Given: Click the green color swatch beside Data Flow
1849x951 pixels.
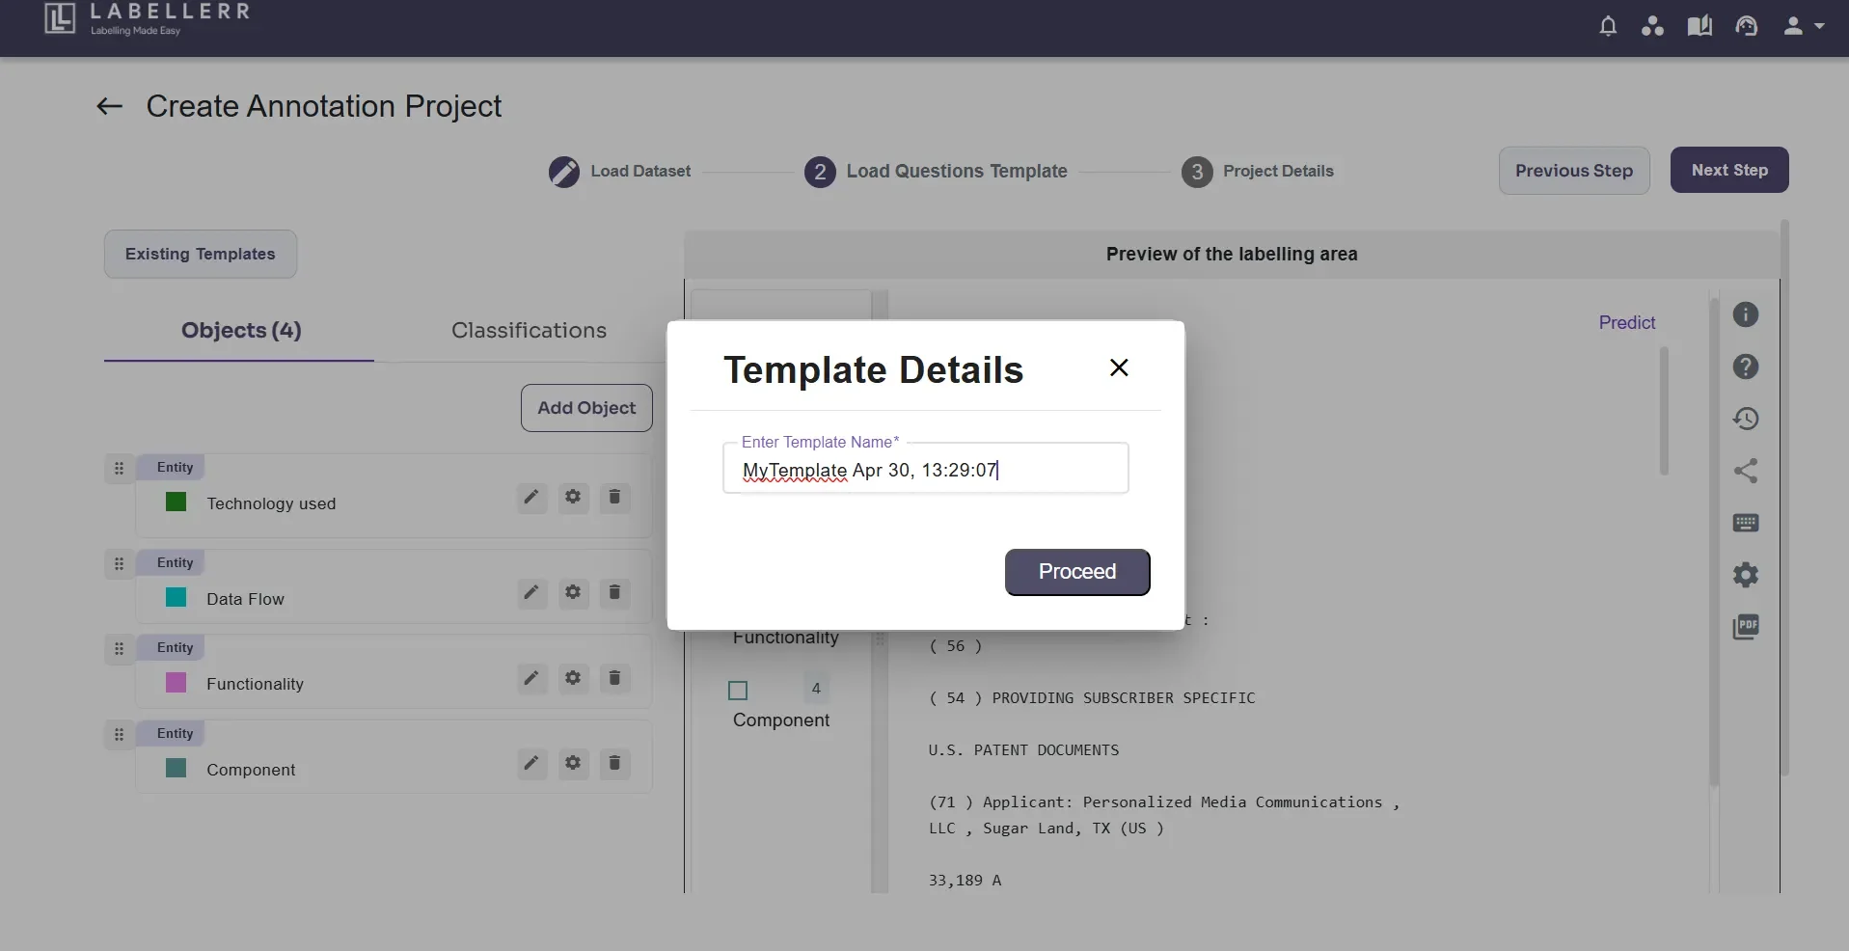Looking at the screenshot, I should [177, 598].
